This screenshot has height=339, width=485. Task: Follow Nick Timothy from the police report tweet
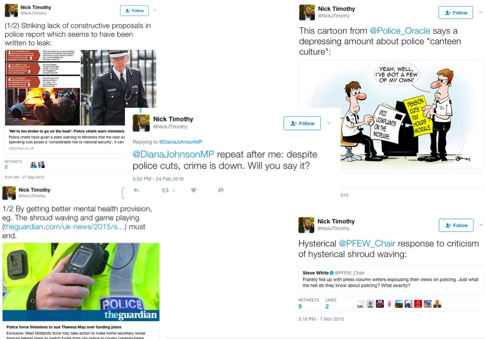(x=134, y=10)
